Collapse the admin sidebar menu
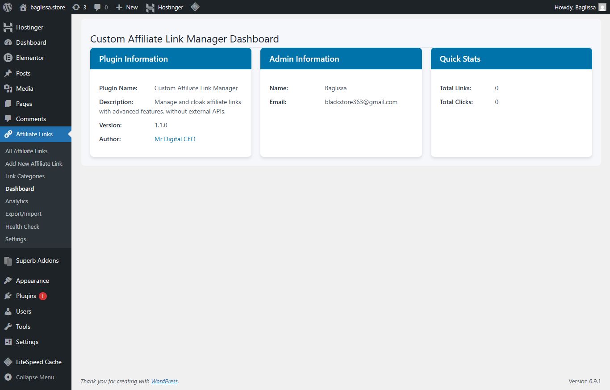The height and width of the screenshot is (390, 610). tap(35, 377)
